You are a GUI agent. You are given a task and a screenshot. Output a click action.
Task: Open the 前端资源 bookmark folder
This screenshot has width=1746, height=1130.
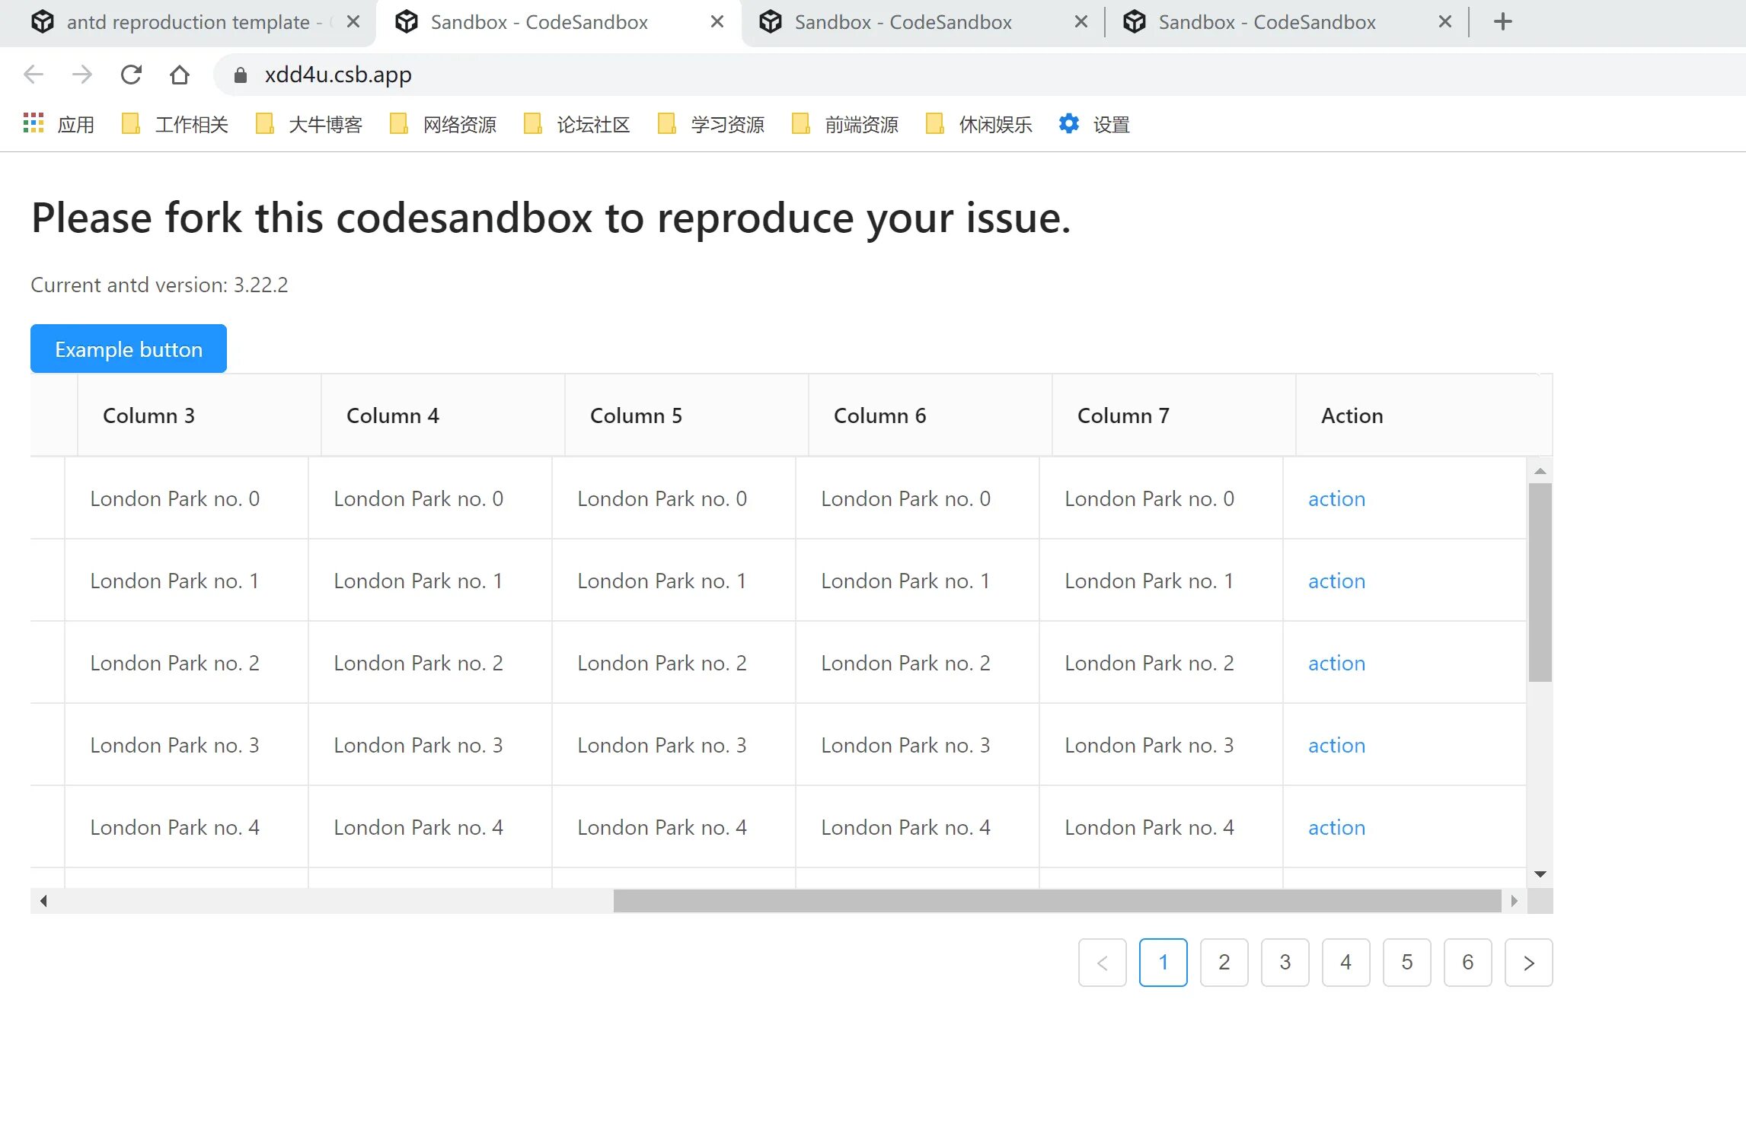coord(846,124)
